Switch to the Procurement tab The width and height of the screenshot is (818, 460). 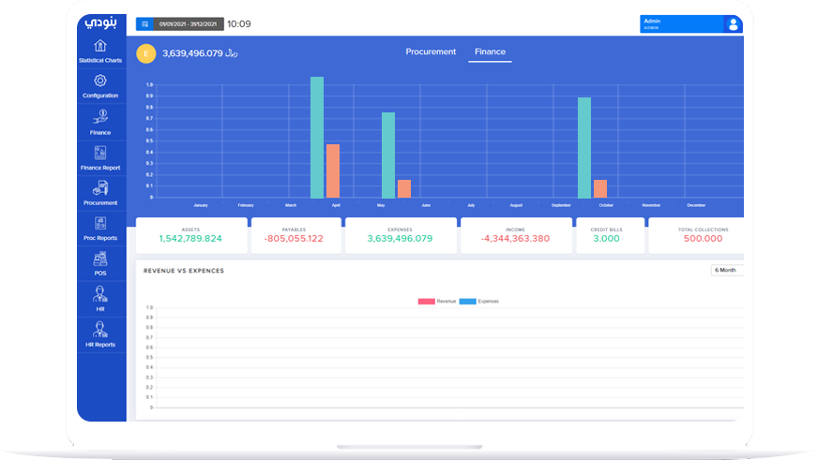tap(431, 52)
